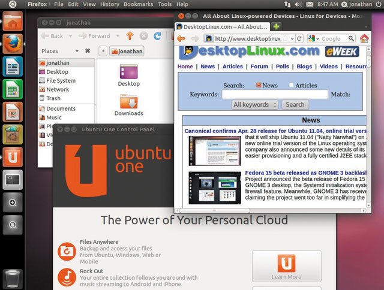This screenshot has width=384, height=290.
Task: Click the Keywords input field
Action: tap(275, 95)
